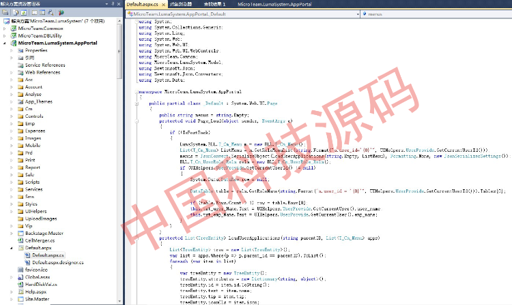This screenshot has width=512, height=305.
Task: Click the App_Themes folder icon
Action: [20, 101]
